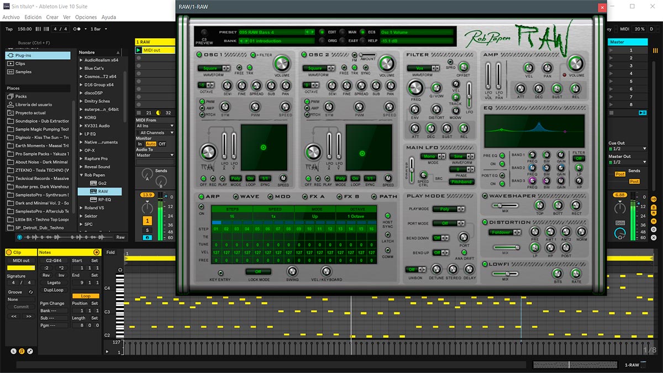663x373 pixels.
Task: Collapse the Rob Papen folder
Action: [81, 175]
